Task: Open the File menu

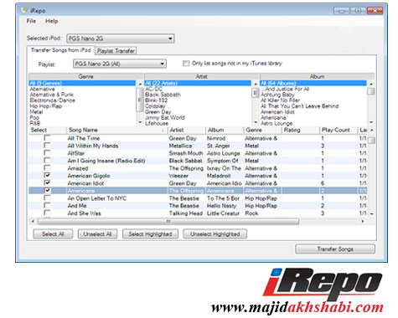Action: click(x=31, y=21)
